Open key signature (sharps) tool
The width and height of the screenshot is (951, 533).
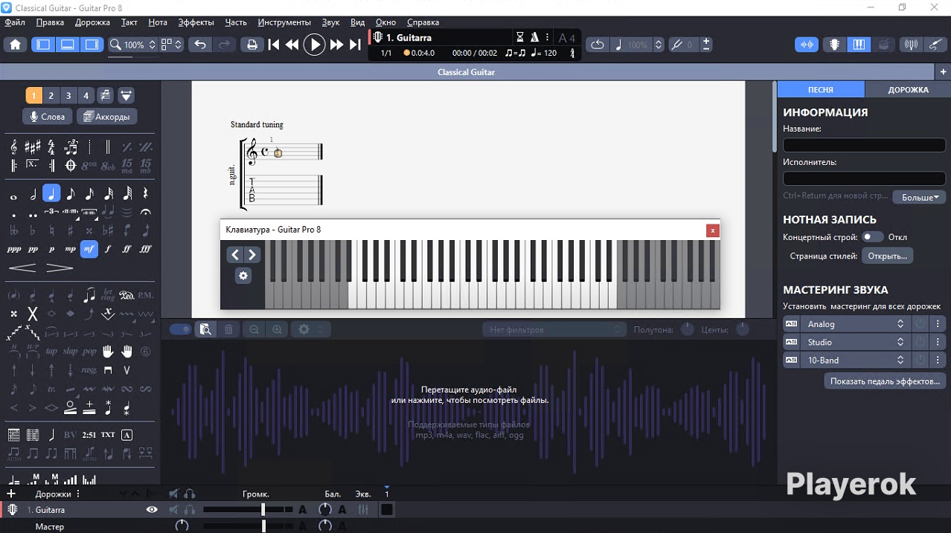pyautogui.click(x=33, y=146)
